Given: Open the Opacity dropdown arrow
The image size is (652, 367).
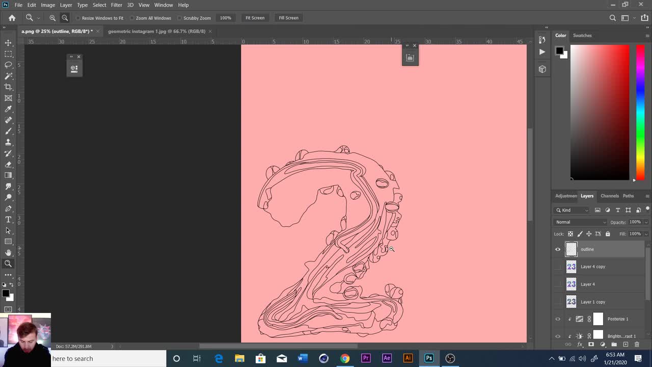Looking at the screenshot, I should point(646,222).
